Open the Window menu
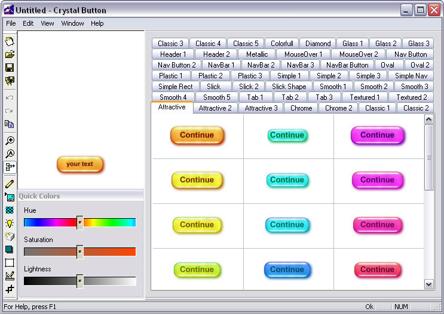This screenshot has width=444, height=315. (x=72, y=23)
